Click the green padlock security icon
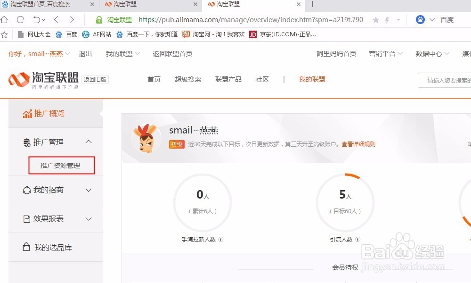This screenshot has width=471, height=283. tap(99, 20)
